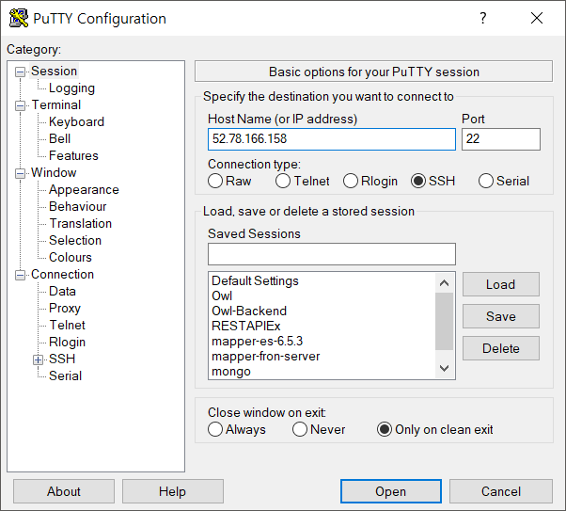
Task: Set close window on exit to Always
Action: point(237,430)
